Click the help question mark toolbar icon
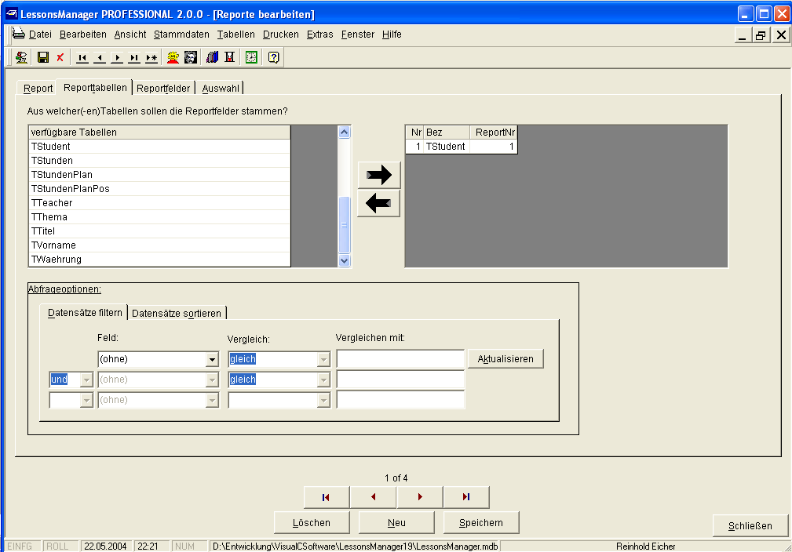The image size is (792, 552). point(273,57)
